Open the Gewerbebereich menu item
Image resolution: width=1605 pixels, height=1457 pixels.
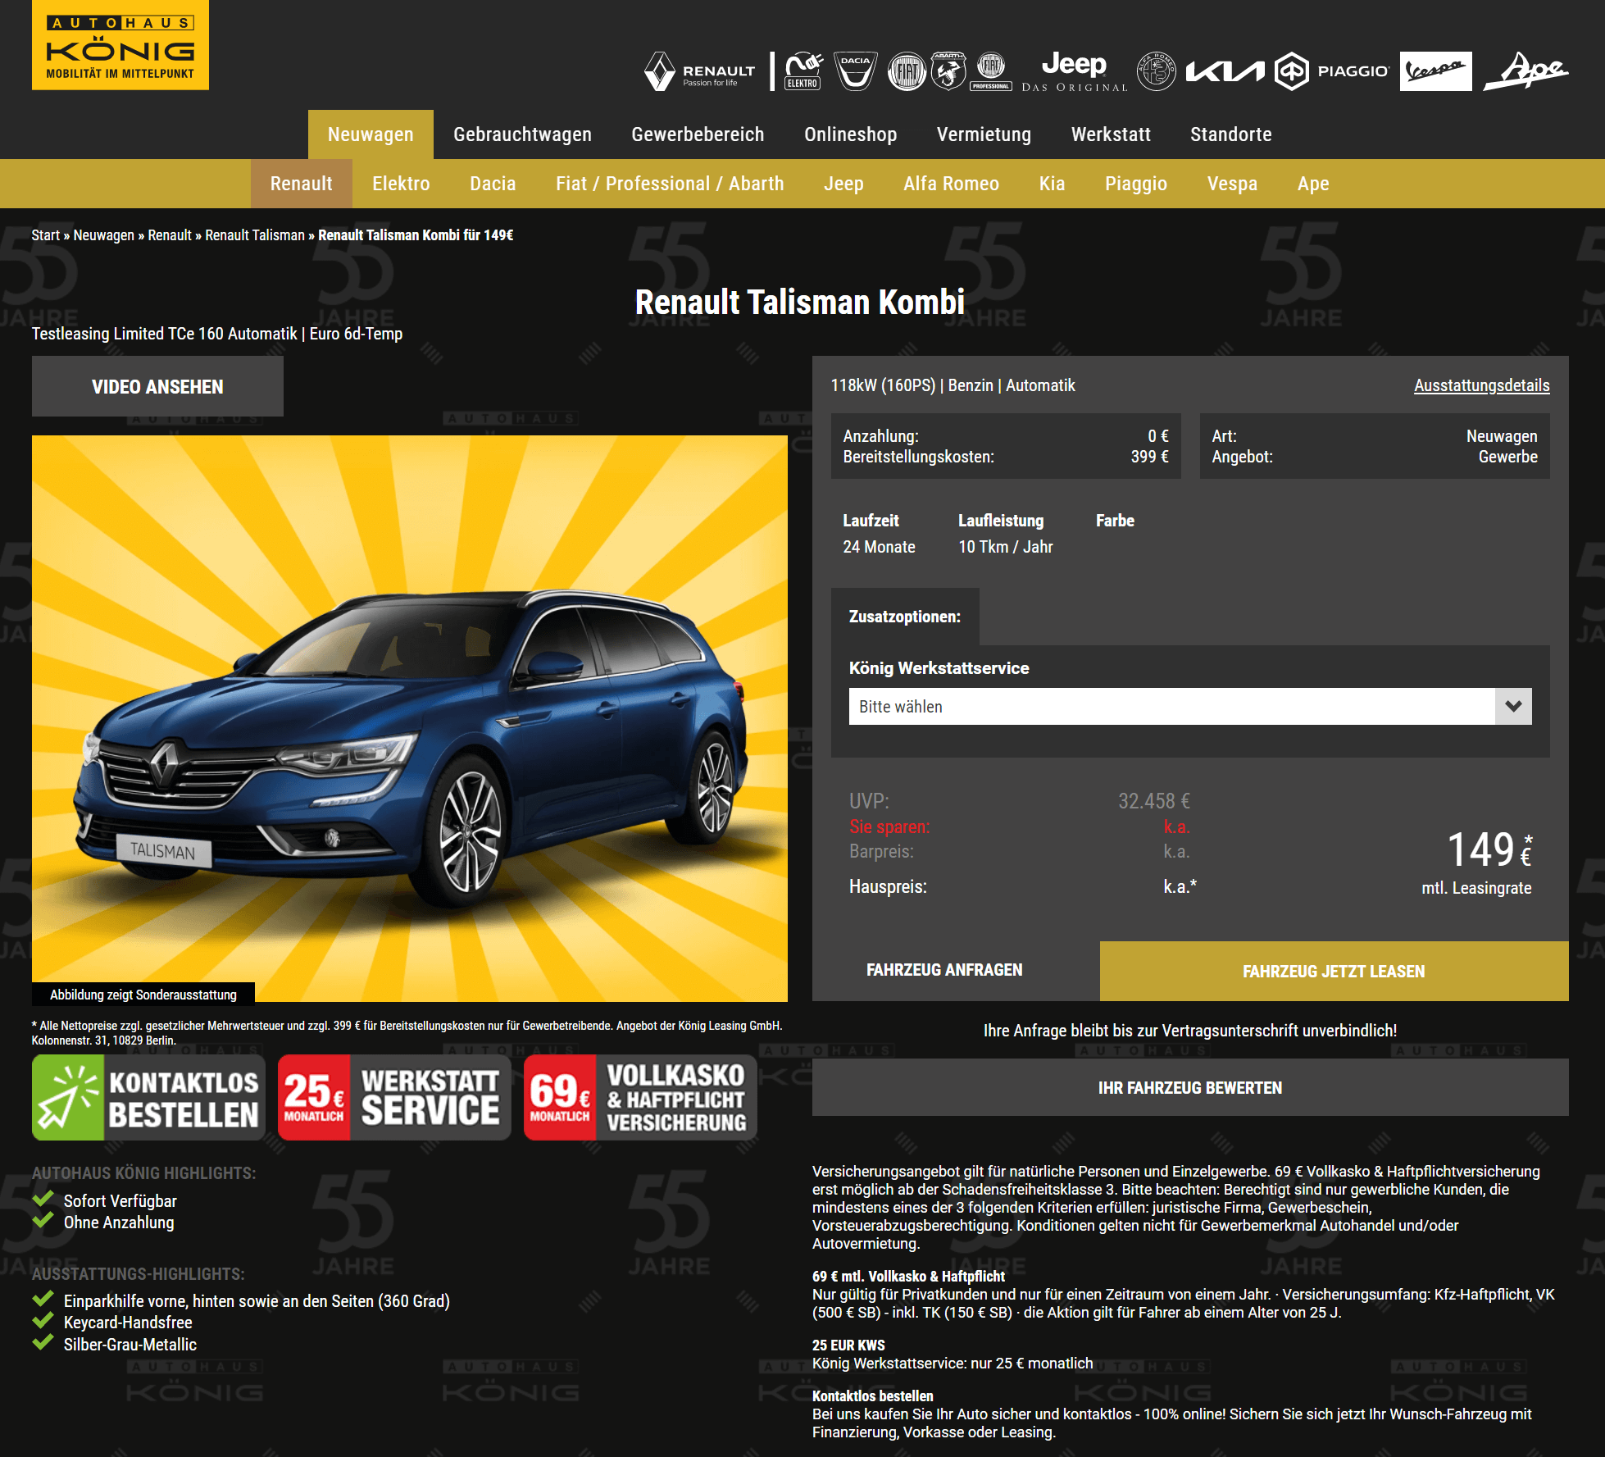(698, 134)
